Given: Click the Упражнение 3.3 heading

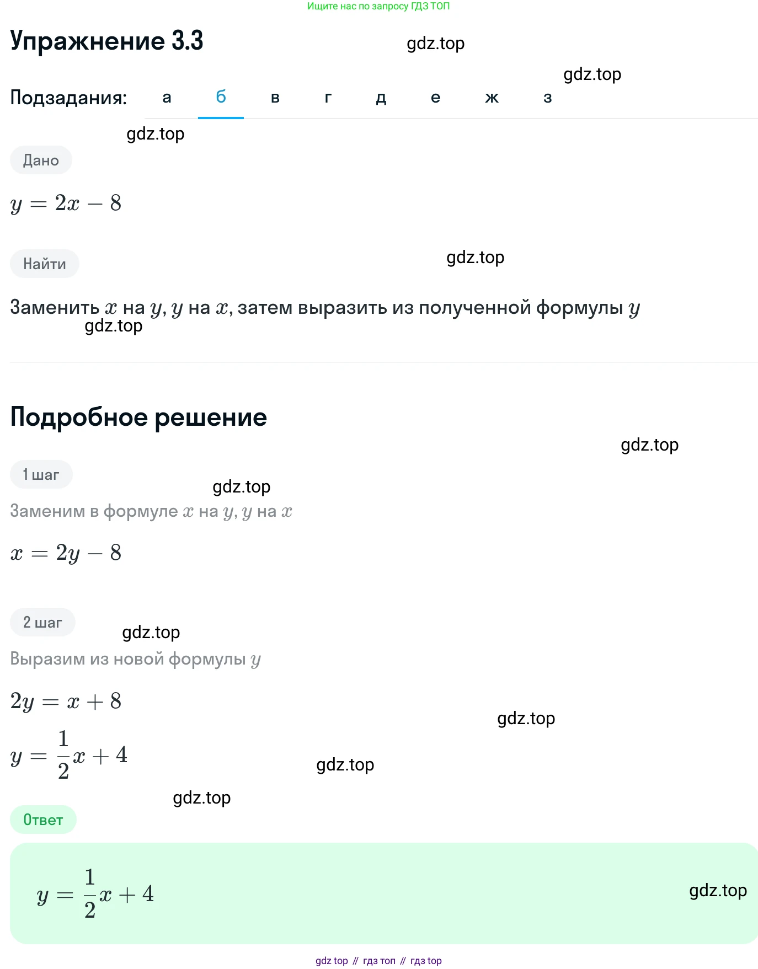Looking at the screenshot, I should [107, 41].
